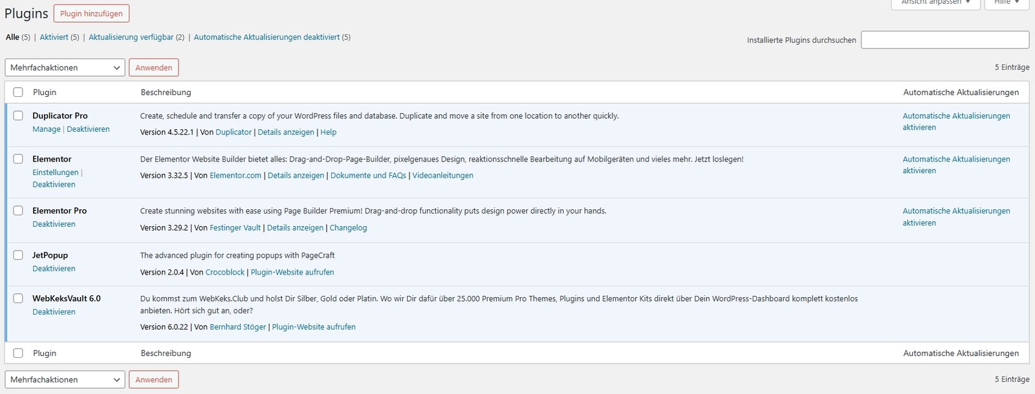Click Manage under Duplicator Pro

point(46,129)
